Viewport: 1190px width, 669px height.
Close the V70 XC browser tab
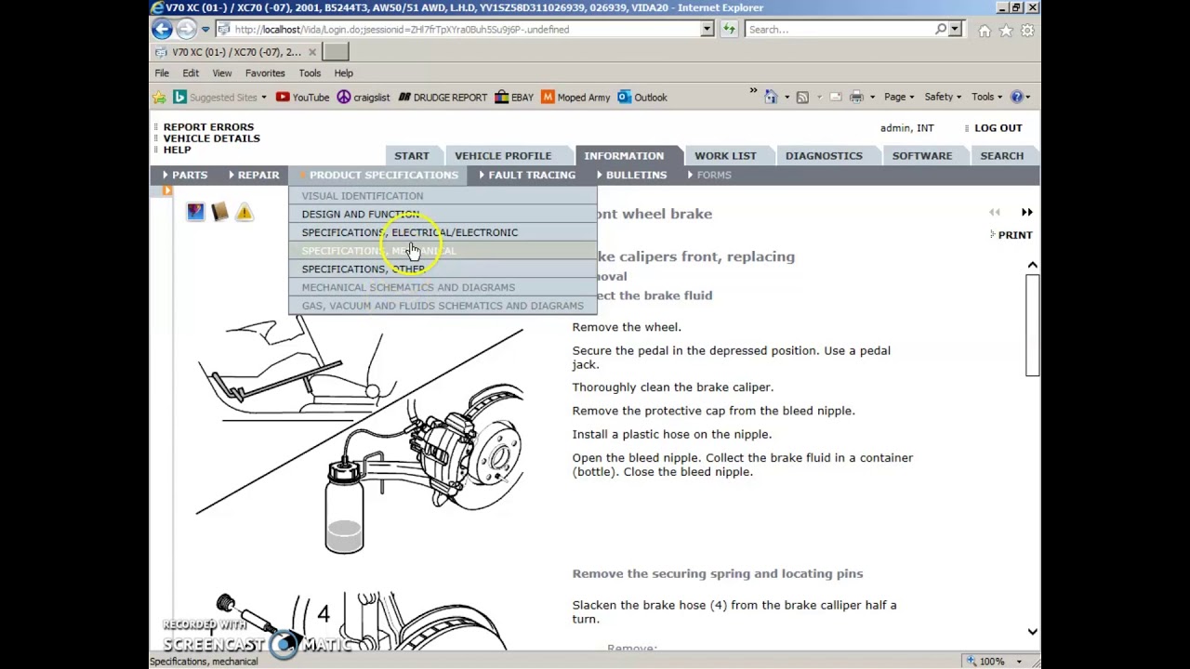[312, 52]
